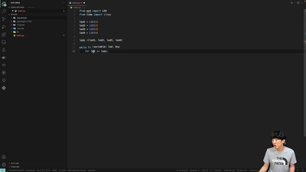The image size is (306, 172).
Task: Open the Docker whale icon
Action: [x=4, y=57]
